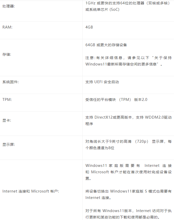Click the '处理器:' row label

(8, 6)
